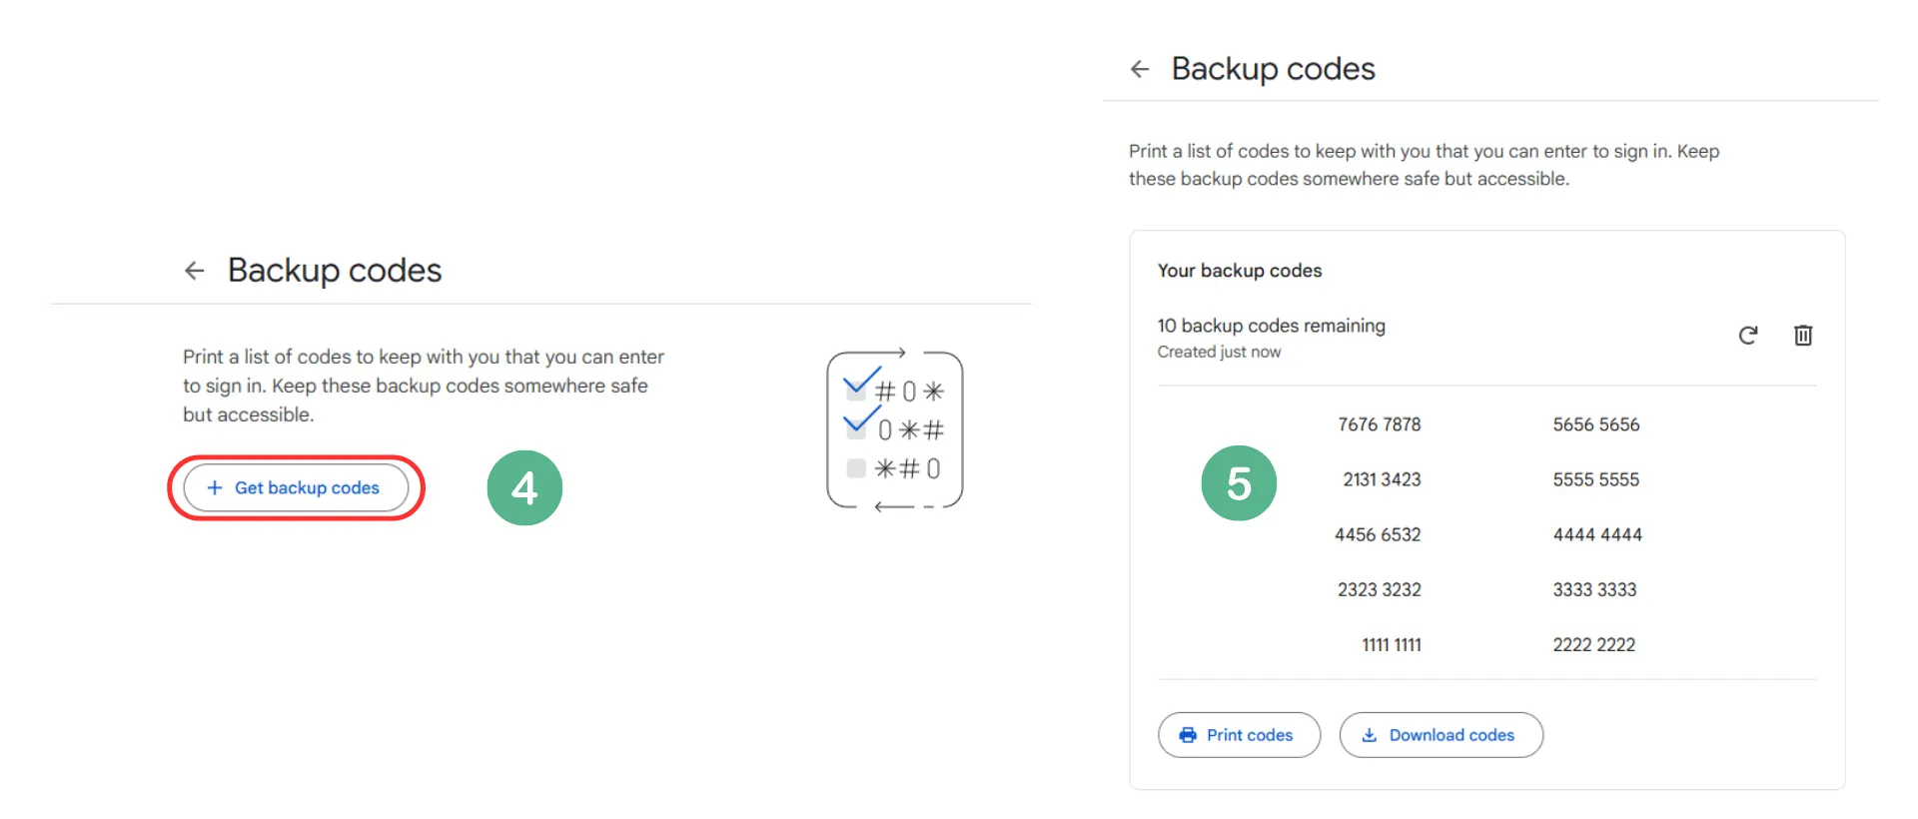
Task: Click the trash icon to delete backup codes
Action: click(1803, 336)
